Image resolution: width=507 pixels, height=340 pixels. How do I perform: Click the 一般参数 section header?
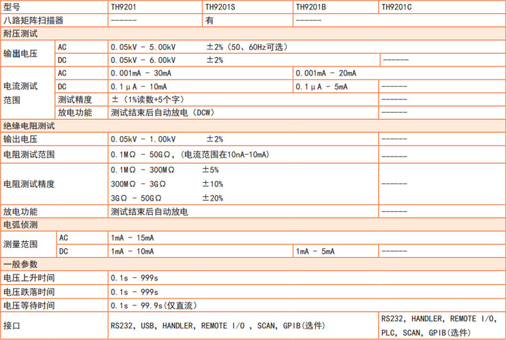[21, 264]
